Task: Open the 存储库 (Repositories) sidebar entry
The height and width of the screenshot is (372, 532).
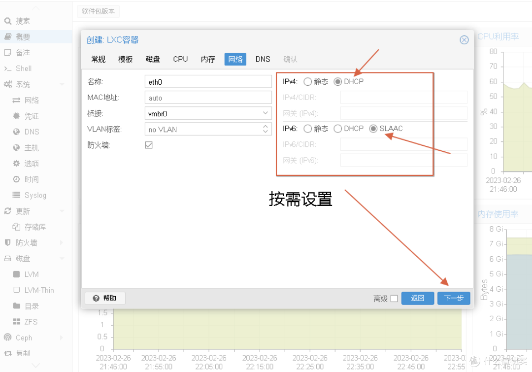Action: click(x=34, y=226)
